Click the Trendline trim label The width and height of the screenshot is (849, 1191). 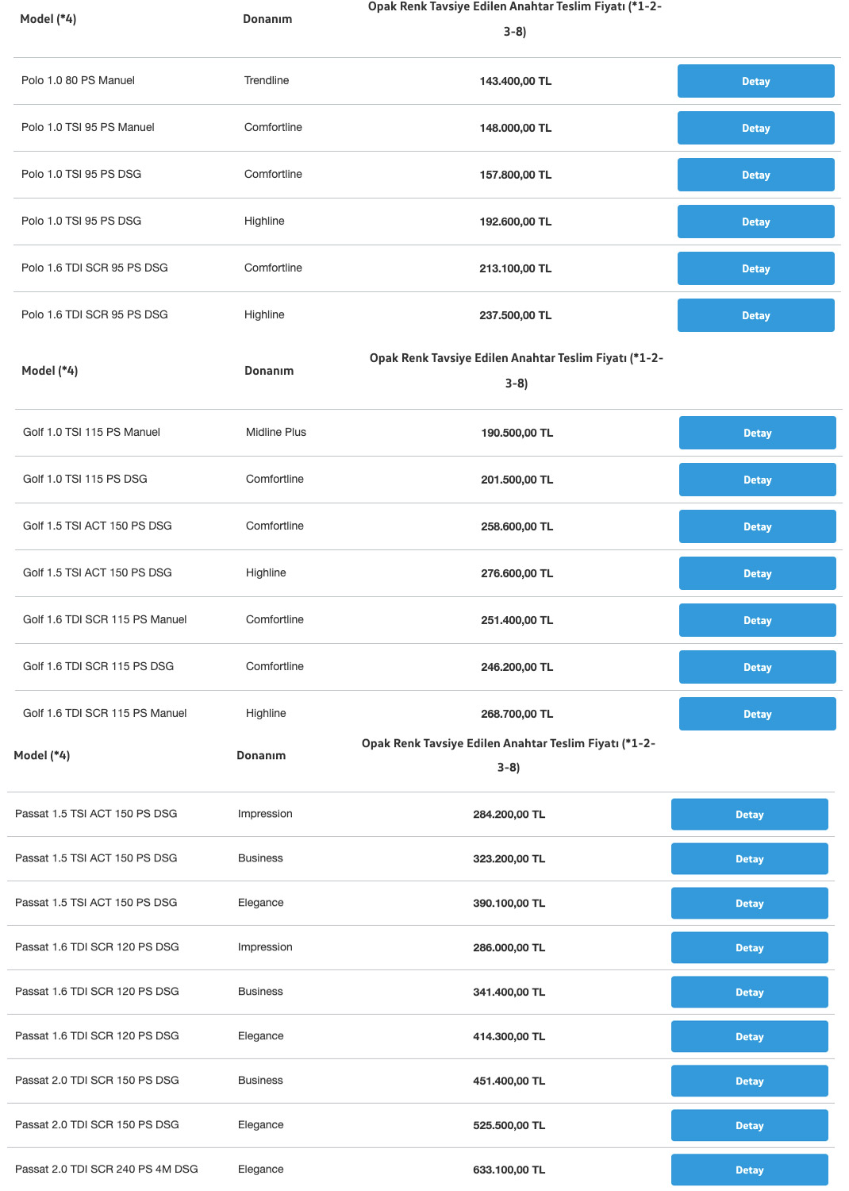267,80
